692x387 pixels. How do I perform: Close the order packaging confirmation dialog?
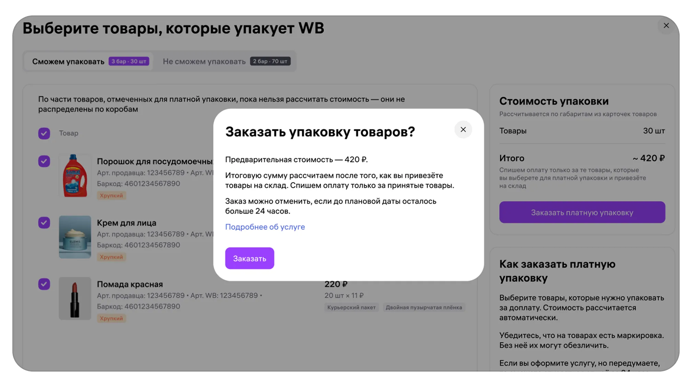463,129
